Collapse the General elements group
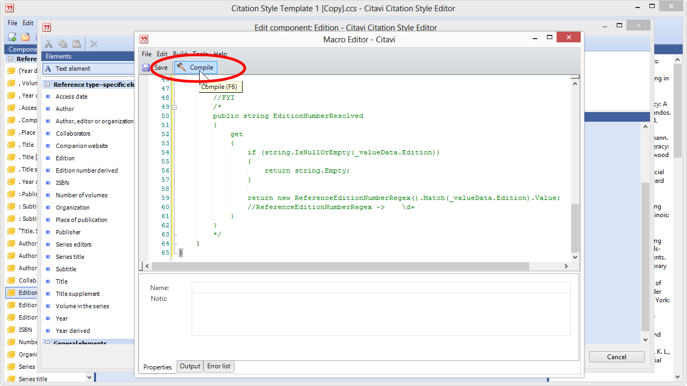The height and width of the screenshot is (386, 687). click(47, 343)
